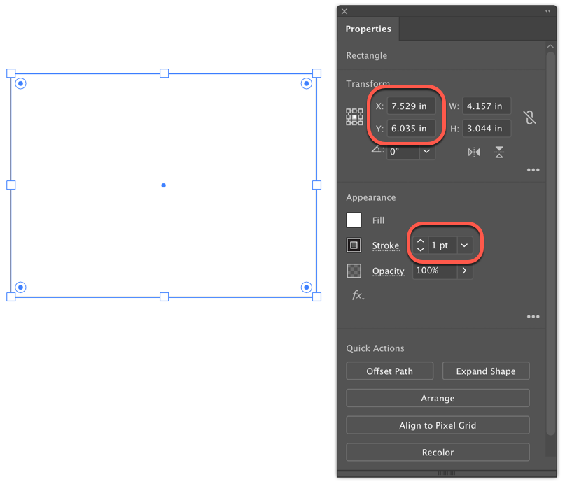Open the more options ellipsis in Appearance section
The image size is (565, 484).
[x=533, y=316]
